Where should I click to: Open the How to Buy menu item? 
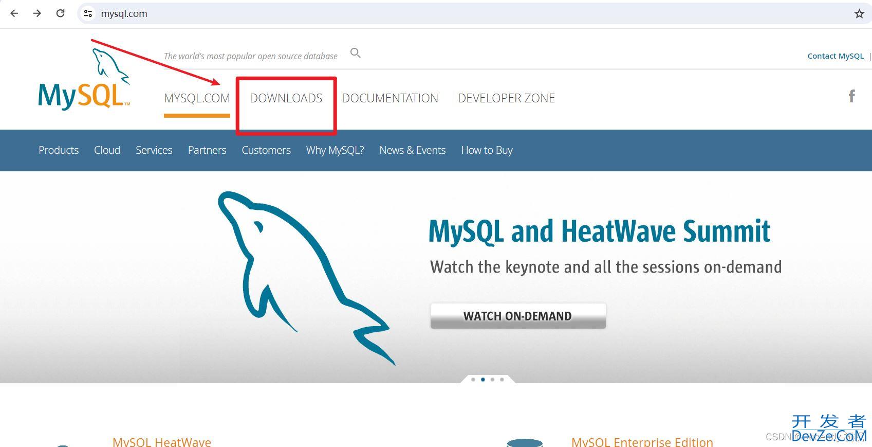[487, 150]
